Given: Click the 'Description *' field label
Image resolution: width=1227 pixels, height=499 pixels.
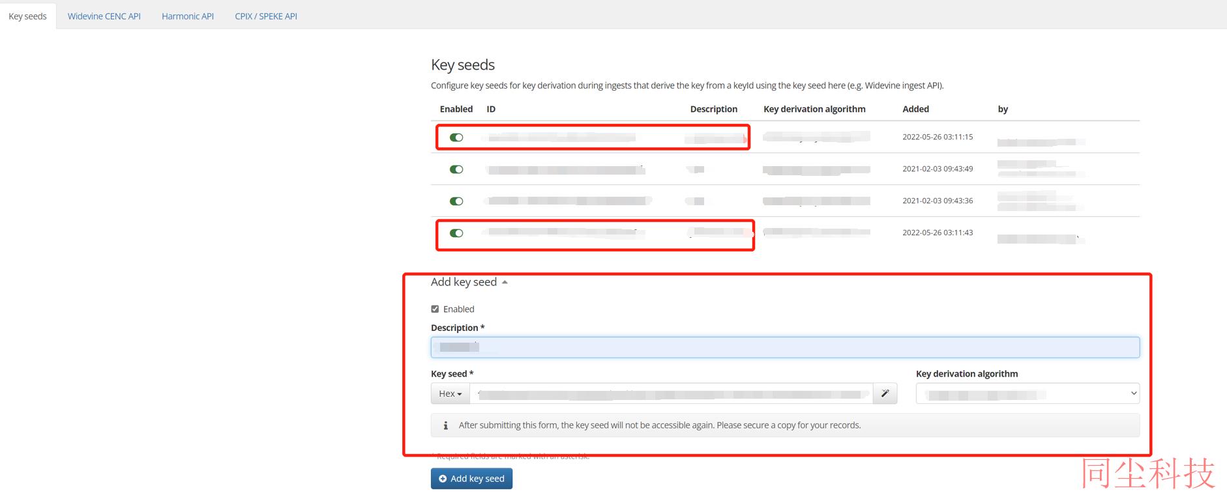Looking at the screenshot, I should click(458, 328).
